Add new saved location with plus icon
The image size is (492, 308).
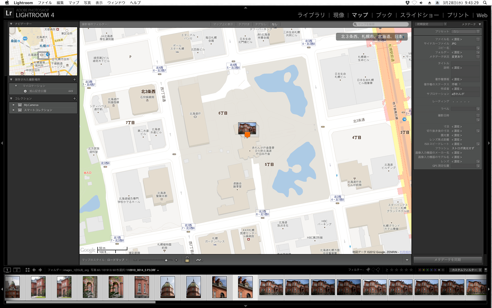75,80
